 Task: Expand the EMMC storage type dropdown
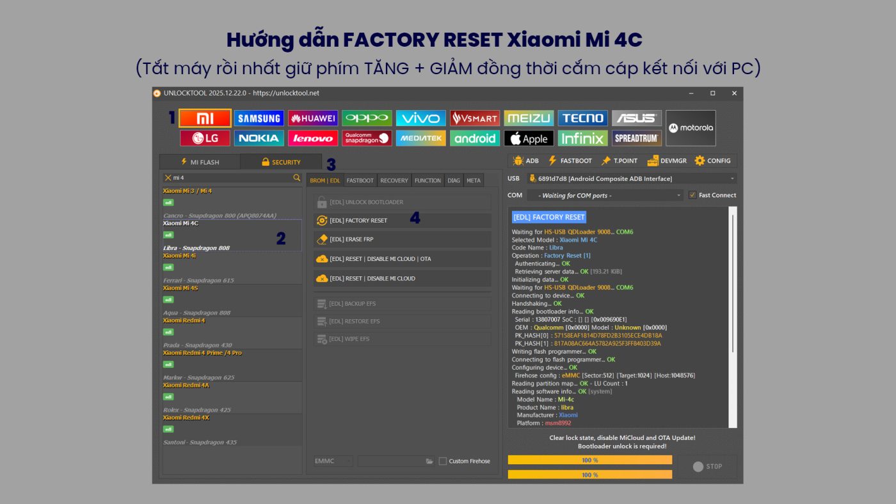pos(333,461)
